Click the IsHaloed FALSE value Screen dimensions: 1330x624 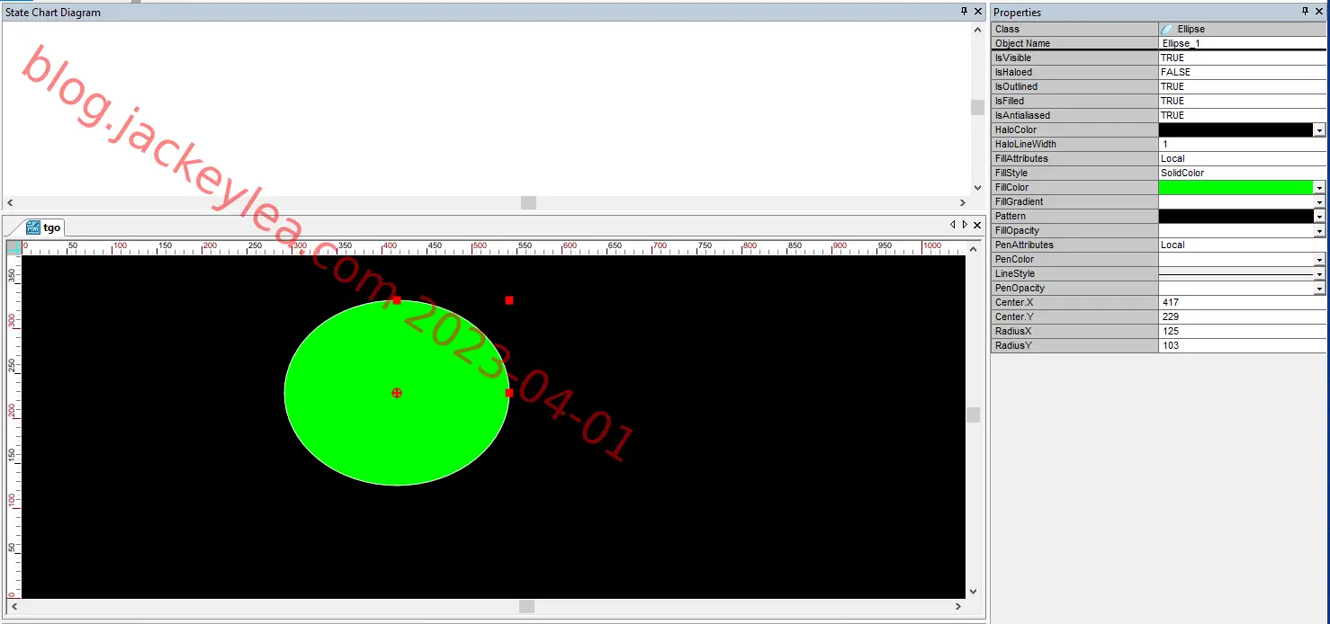tap(1242, 72)
